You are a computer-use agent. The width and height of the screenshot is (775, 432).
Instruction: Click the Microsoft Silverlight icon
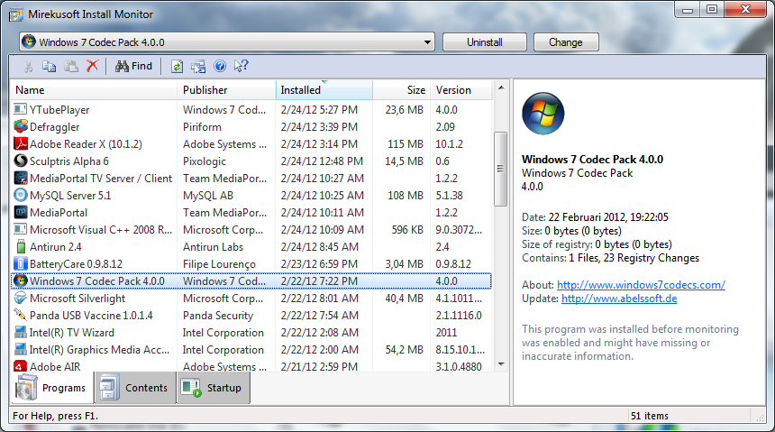pos(20,298)
